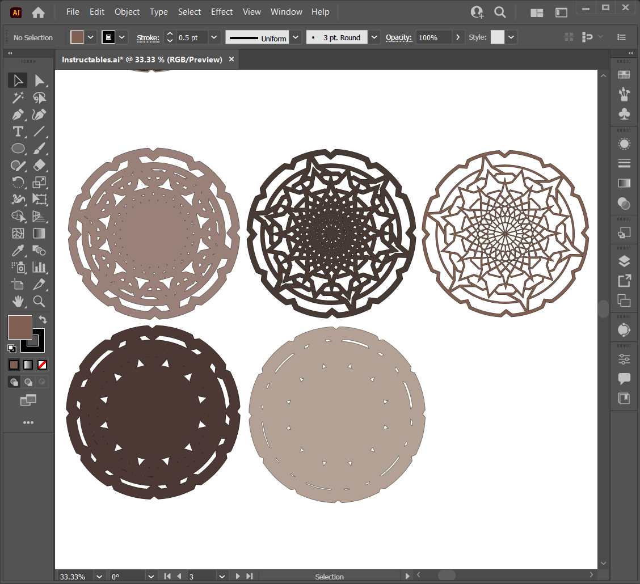The width and height of the screenshot is (640, 584).
Task: Click the Fill color swatch in toolbar
Action: [x=20, y=327]
